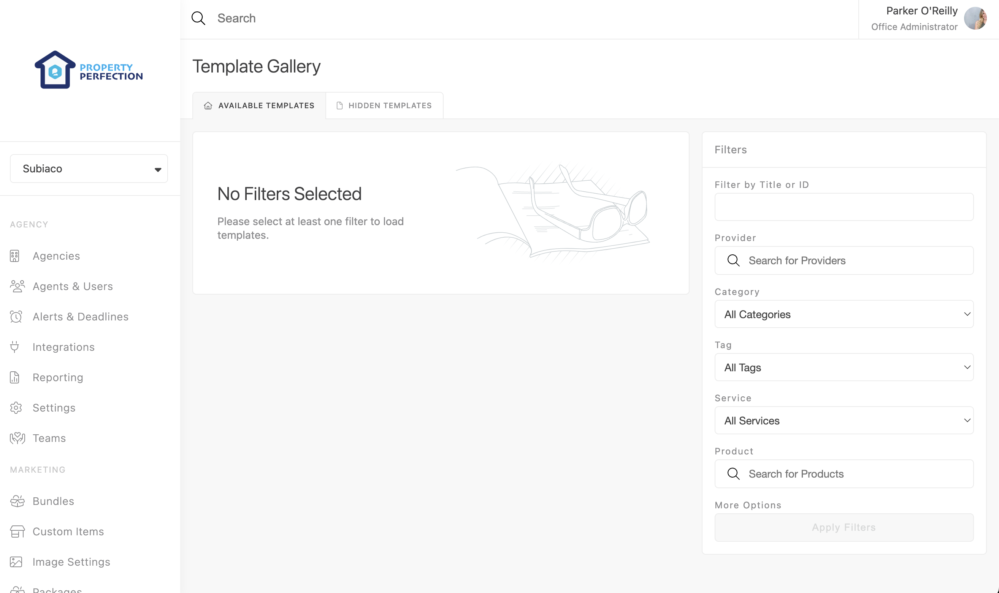Image resolution: width=999 pixels, height=593 pixels.
Task: Click the Agents & Users people icon
Action: tap(17, 286)
